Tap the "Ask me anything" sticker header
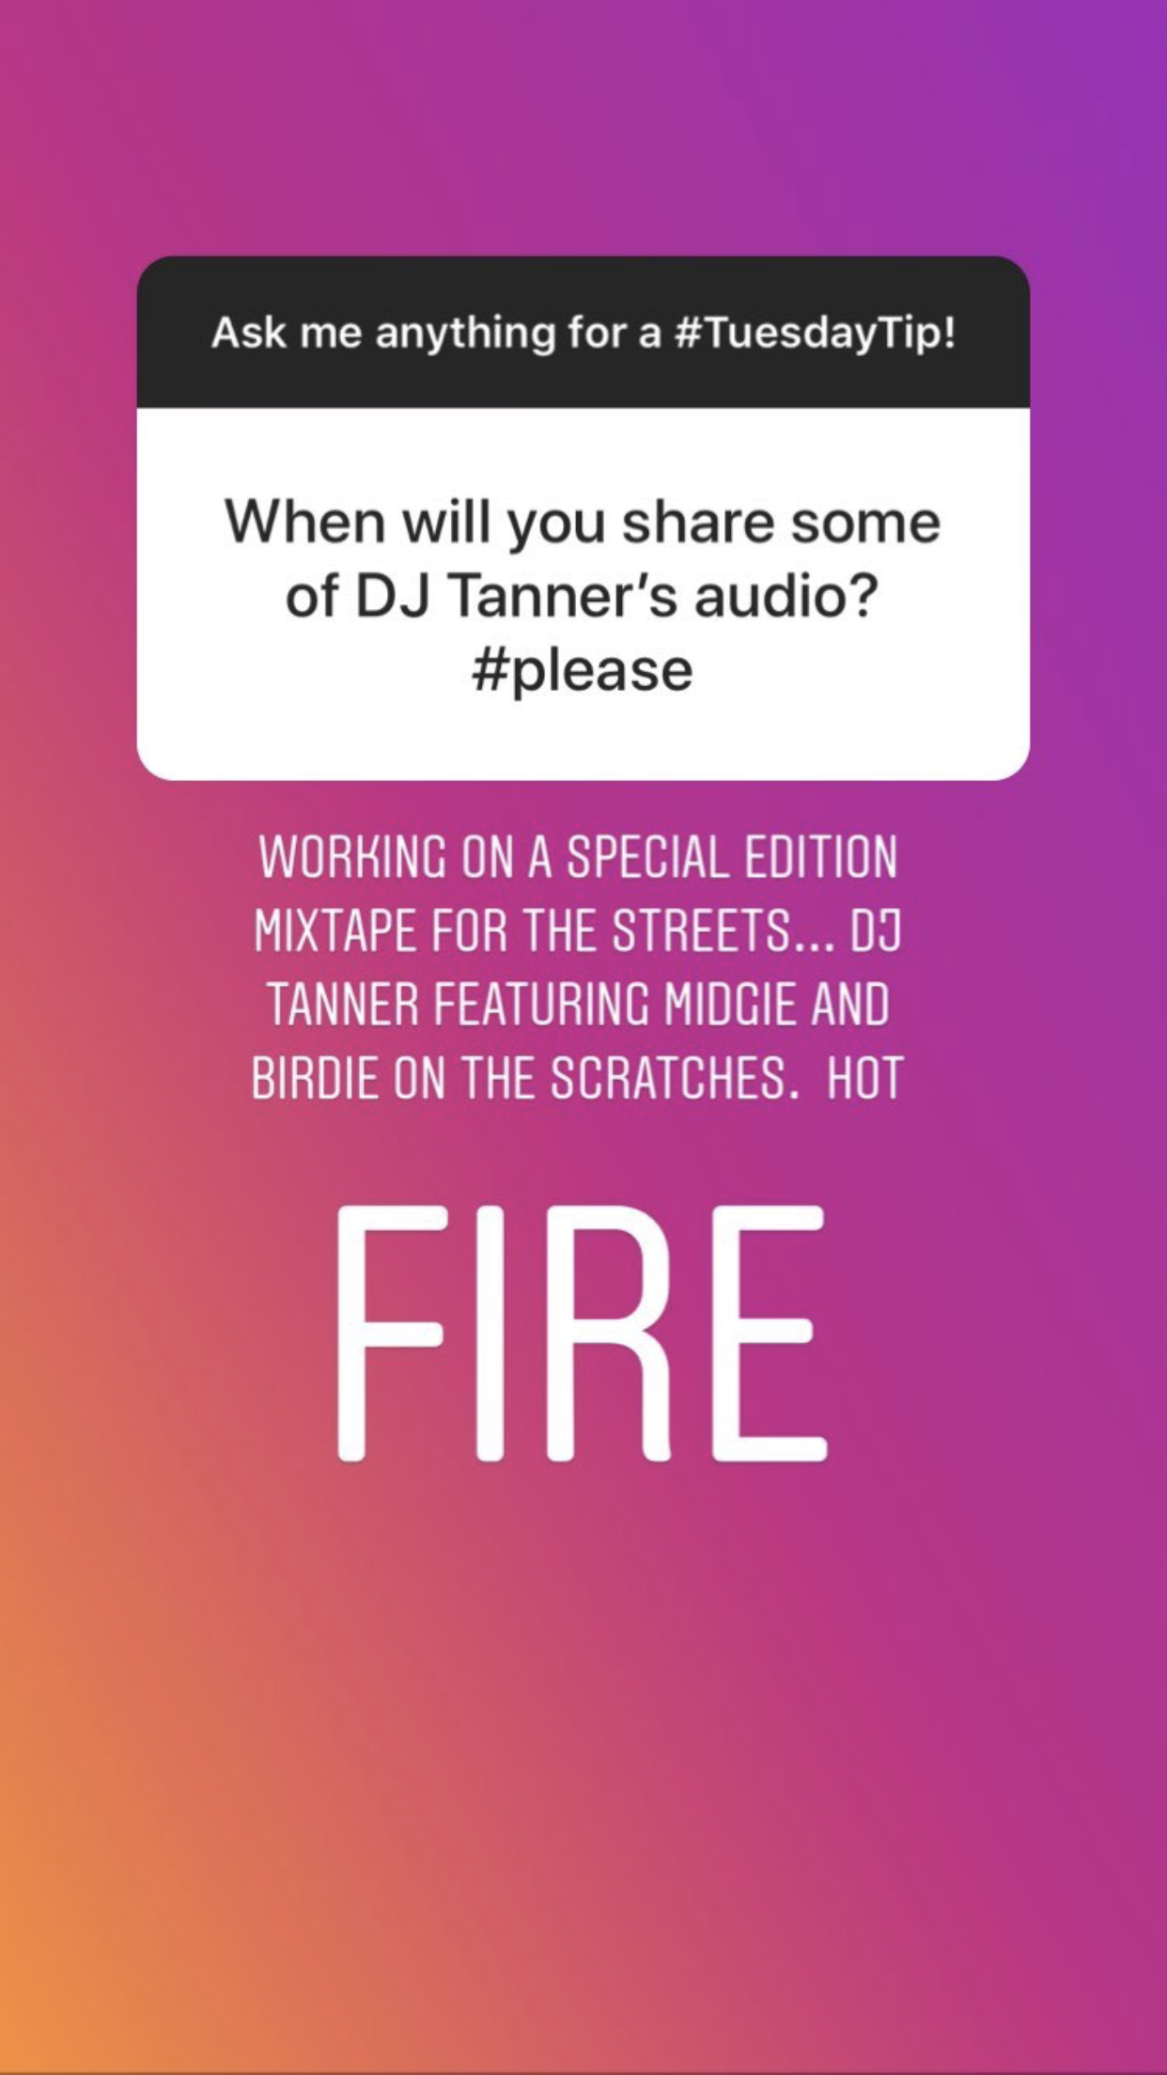This screenshot has width=1167, height=2075. point(583,332)
